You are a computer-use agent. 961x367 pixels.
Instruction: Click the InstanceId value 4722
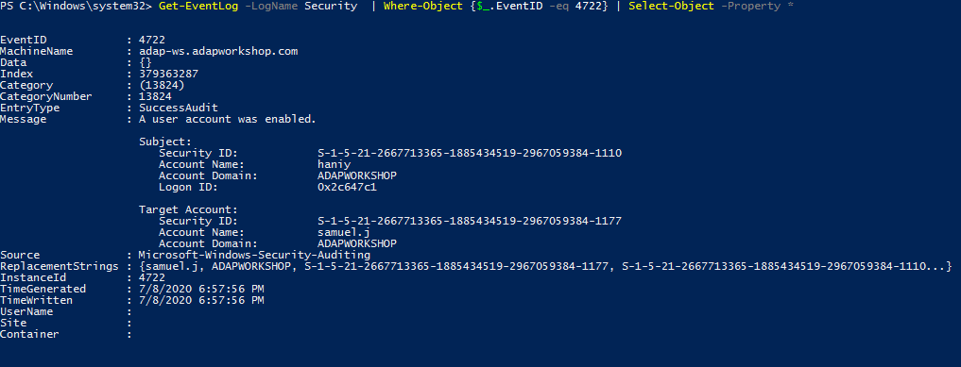[152, 277]
